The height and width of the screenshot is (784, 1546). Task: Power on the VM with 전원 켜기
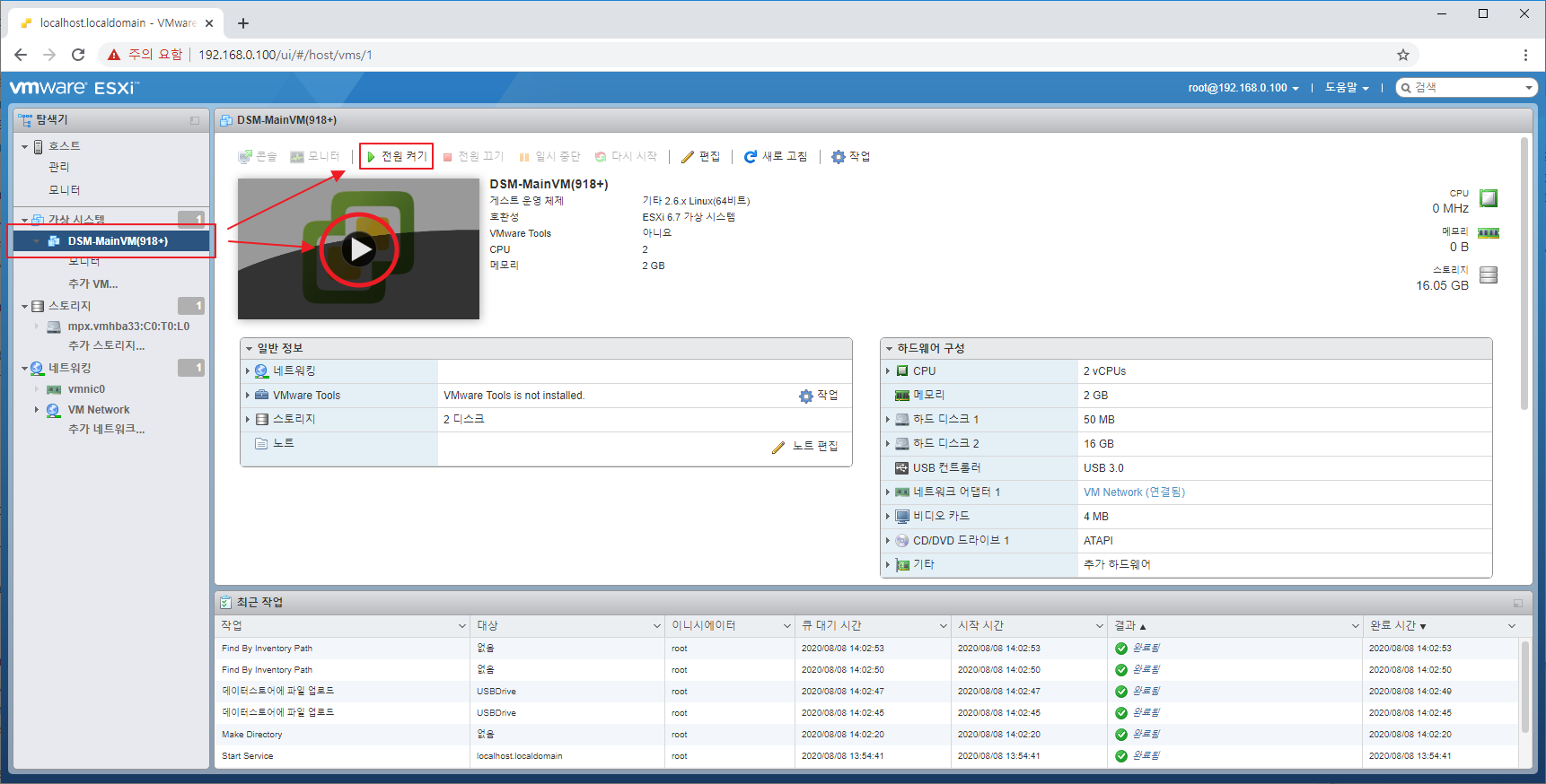coord(396,156)
